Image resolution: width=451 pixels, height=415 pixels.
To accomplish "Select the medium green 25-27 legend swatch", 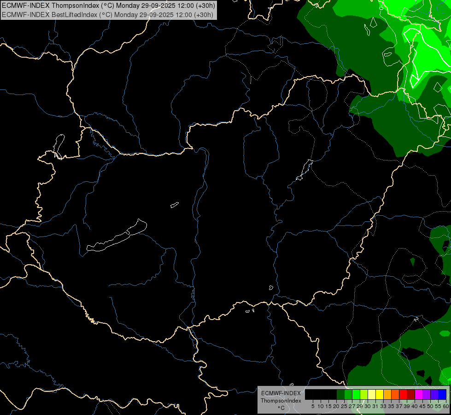I will pyautogui.click(x=348, y=394).
